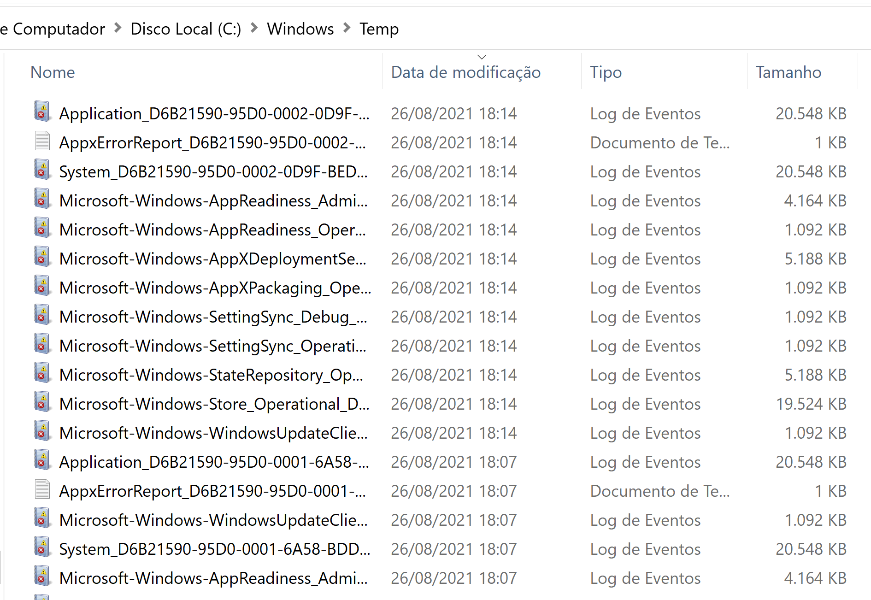The width and height of the screenshot is (871, 600).
Task: Click text document icon of AppxErrorReport_D6B21590-95D0-0001 file
Action: tap(42, 489)
